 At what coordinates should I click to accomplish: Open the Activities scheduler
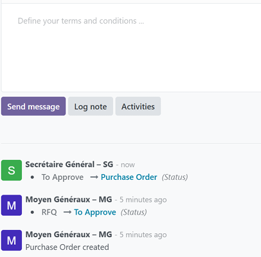(x=138, y=106)
